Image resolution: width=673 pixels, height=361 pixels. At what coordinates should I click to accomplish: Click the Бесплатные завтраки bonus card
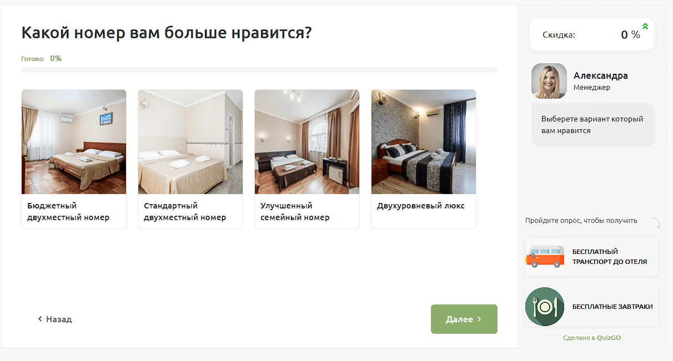592,307
